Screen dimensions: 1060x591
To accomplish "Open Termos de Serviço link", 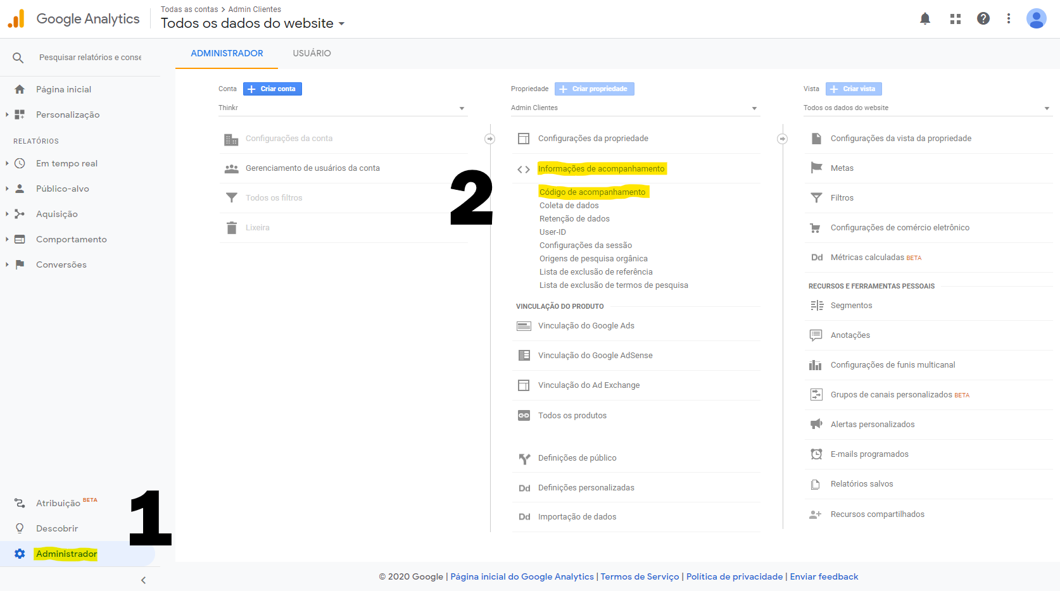I will pyautogui.click(x=640, y=576).
